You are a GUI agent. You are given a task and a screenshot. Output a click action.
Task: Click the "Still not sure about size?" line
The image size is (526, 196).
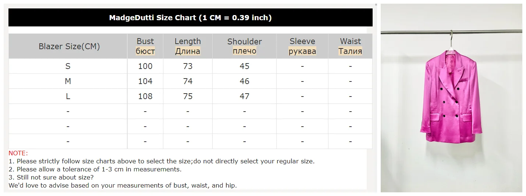tap(51, 177)
